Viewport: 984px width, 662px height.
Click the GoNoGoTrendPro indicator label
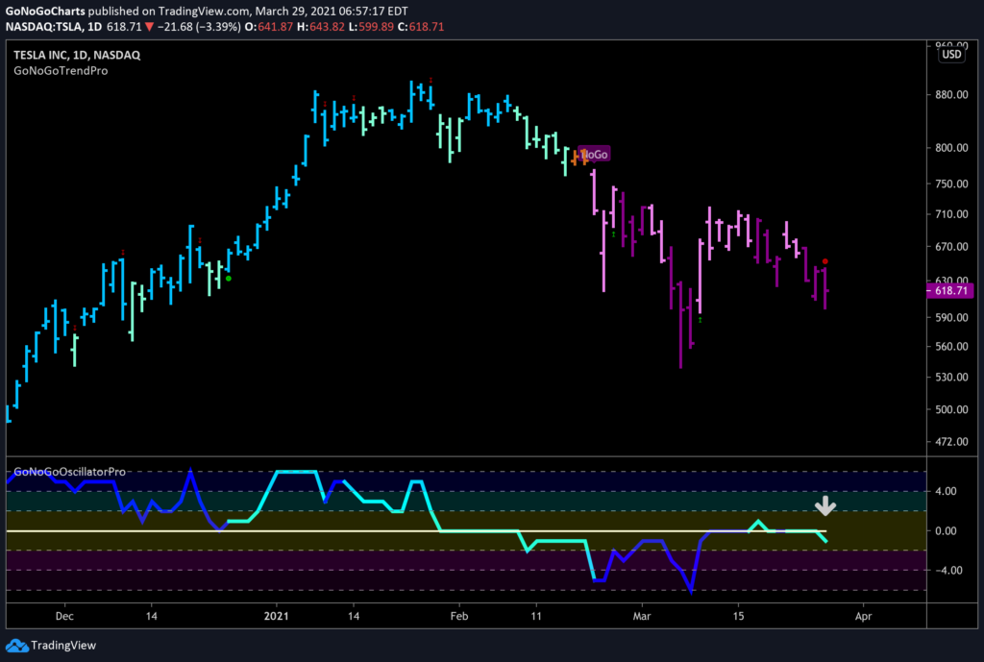(x=61, y=71)
